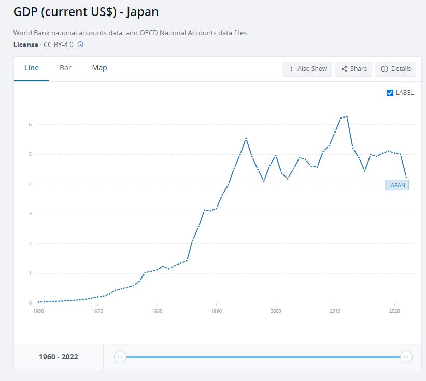Click the 1980 x-axis label

tap(157, 311)
